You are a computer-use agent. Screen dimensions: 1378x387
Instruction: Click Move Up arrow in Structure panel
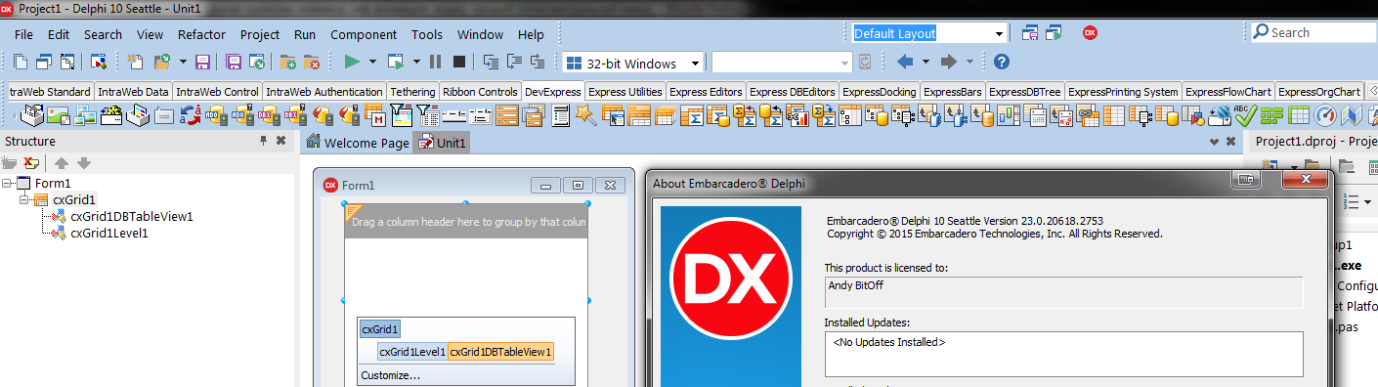[x=61, y=163]
